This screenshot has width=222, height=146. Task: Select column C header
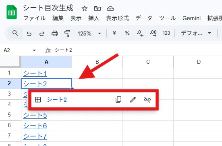148,62
